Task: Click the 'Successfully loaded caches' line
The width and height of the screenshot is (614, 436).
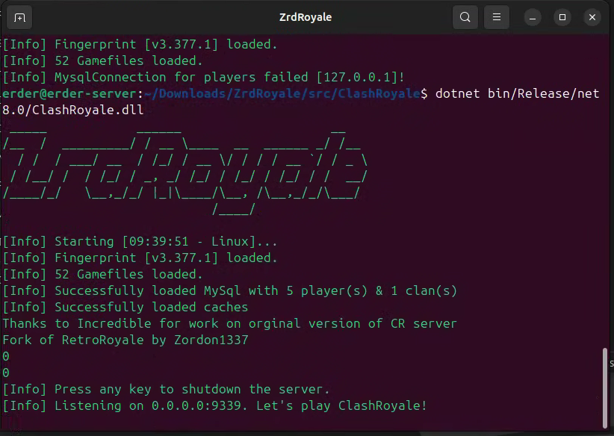Action: point(125,308)
